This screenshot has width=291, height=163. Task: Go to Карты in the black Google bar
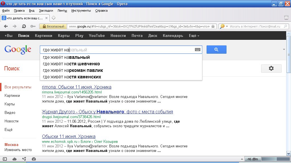64,35
